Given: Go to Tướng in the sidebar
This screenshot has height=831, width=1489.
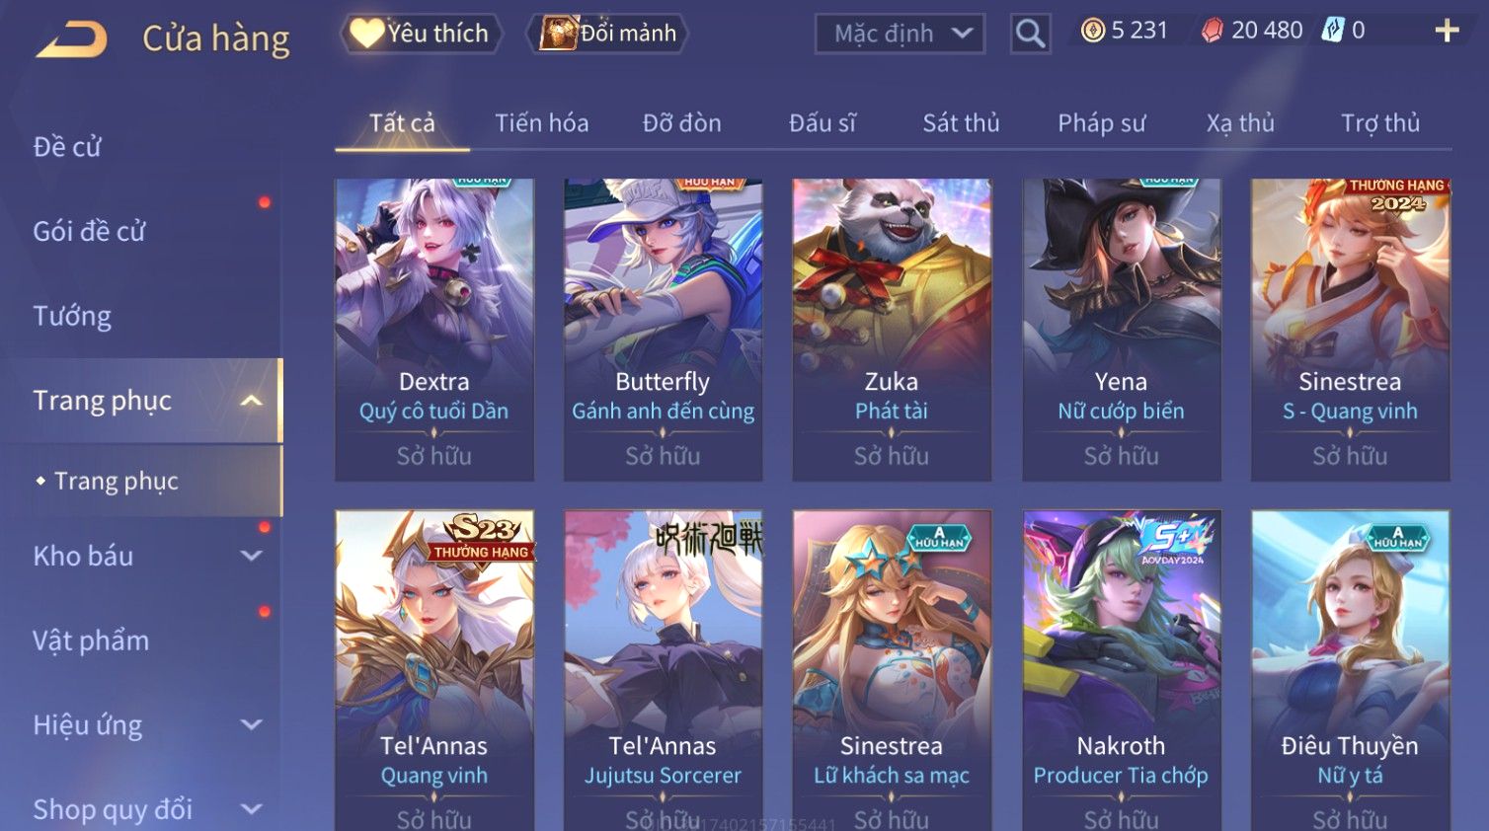Looking at the screenshot, I should [72, 316].
